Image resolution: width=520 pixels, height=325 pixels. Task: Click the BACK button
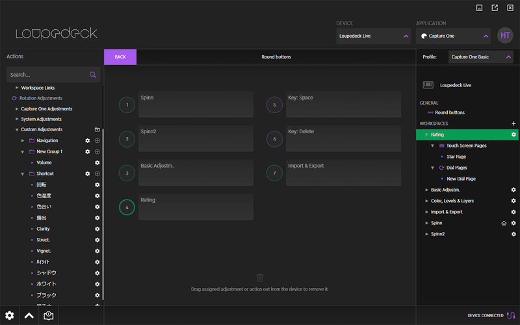pyautogui.click(x=120, y=57)
